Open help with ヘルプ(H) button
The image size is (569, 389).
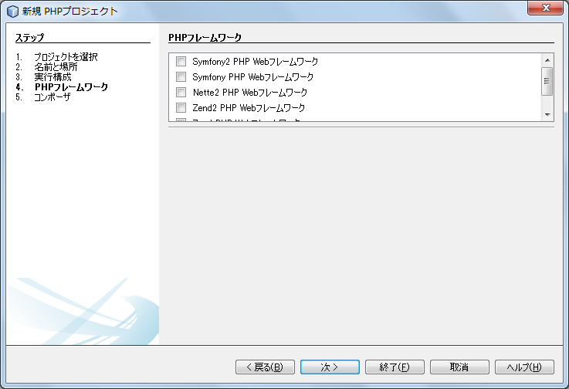(x=524, y=367)
